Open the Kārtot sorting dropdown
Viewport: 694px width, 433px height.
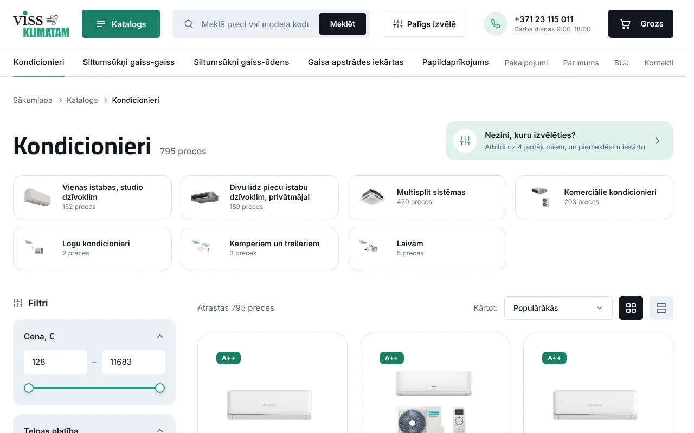point(558,308)
